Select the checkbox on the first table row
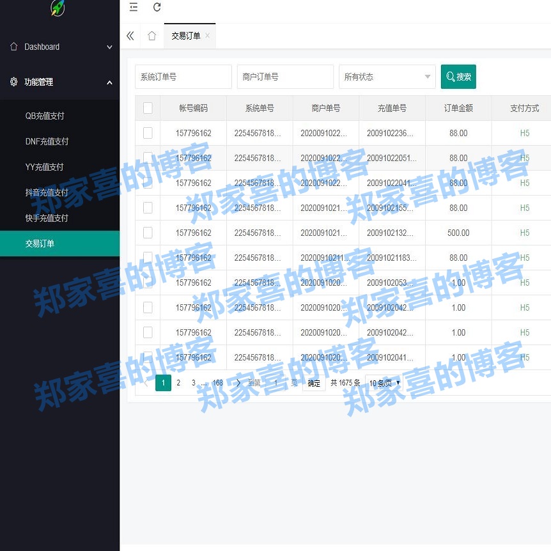551x551 pixels. pyautogui.click(x=148, y=133)
